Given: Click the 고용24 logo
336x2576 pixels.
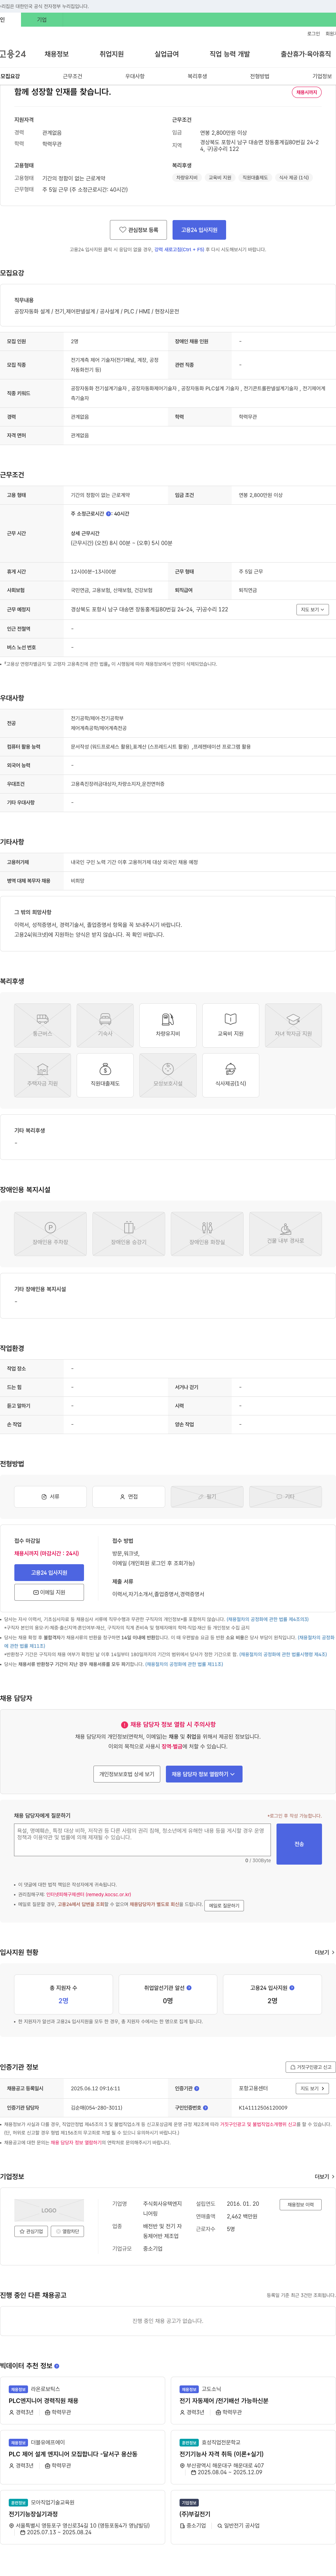Looking at the screenshot, I should [x=13, y=54].
